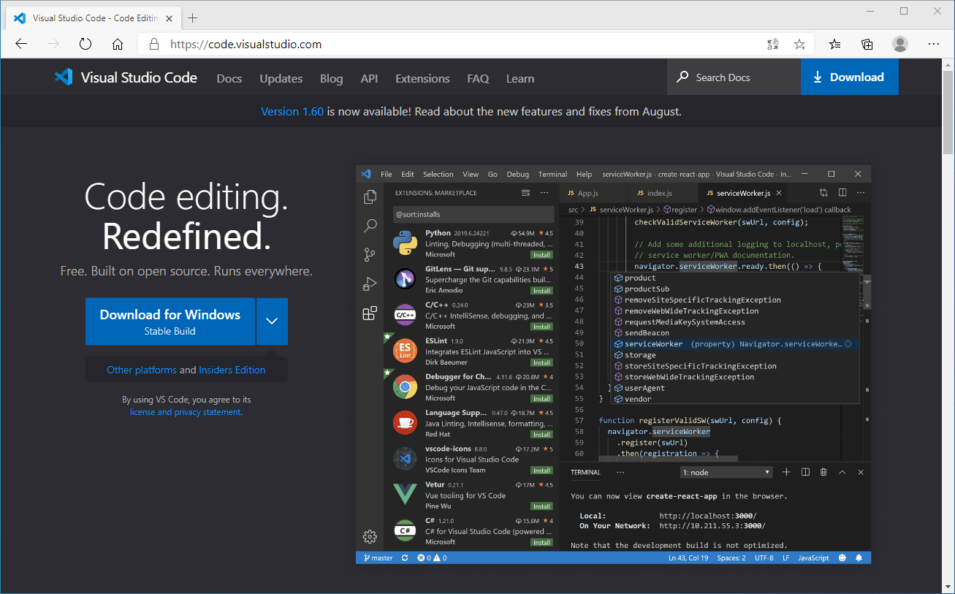Open a new browser tab
Image resolution: width=955 pixels, height=594 pixels.
coord(193,18)
